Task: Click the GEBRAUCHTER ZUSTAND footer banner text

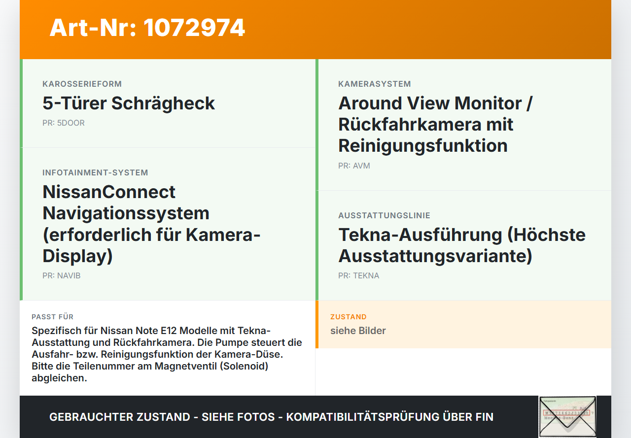Action: pos(271,417)
